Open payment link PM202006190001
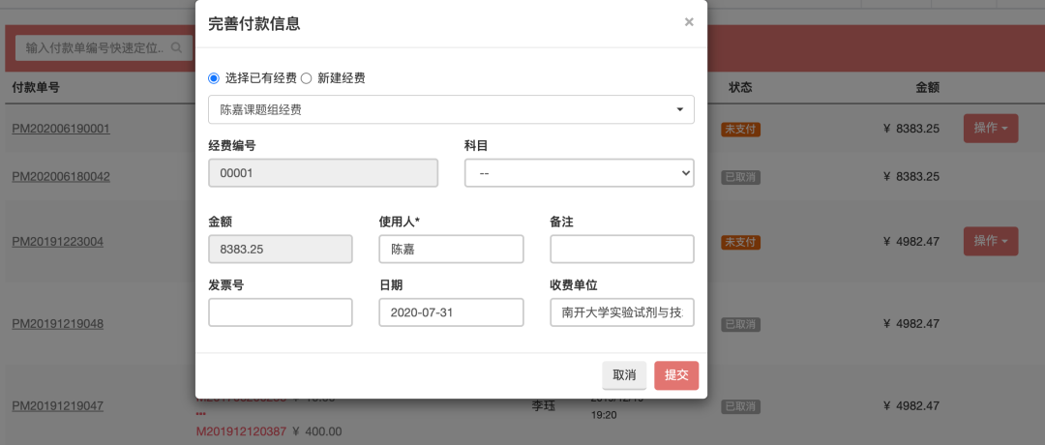This screenshot has height=445, width=1045. tap(61, 129)
